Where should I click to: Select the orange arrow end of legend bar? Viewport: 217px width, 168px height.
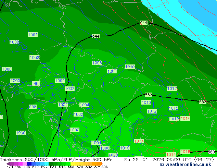pos(102,164)
